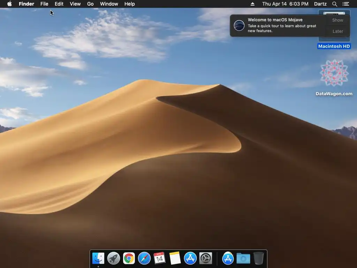Click the Dartz user name menu
This screenshot has width=357, height=268.
click(320, 4)
